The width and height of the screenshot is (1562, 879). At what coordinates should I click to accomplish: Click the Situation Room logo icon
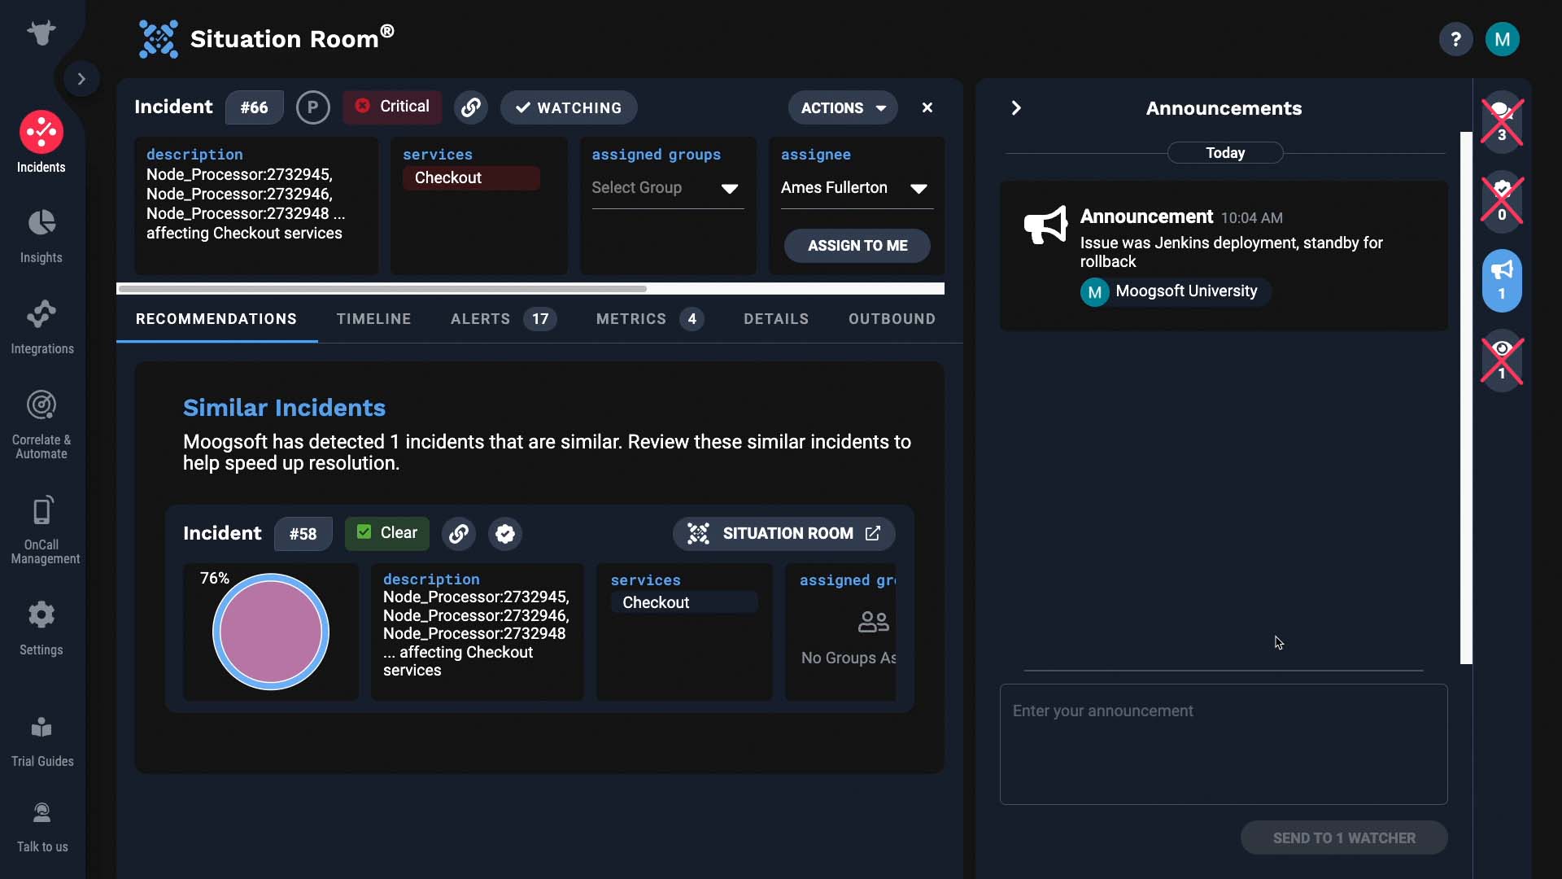pos(158,39)
